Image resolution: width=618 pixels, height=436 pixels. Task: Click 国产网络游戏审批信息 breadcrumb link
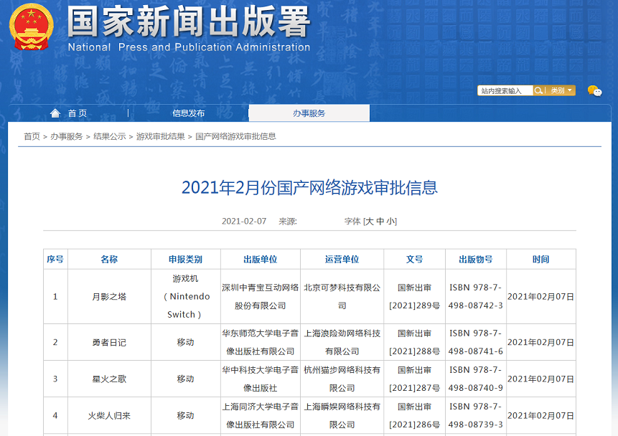(235, 136)
